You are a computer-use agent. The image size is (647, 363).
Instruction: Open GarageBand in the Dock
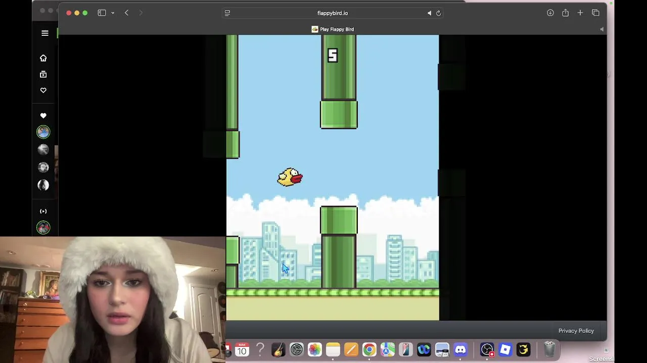(x=278, y=349)
